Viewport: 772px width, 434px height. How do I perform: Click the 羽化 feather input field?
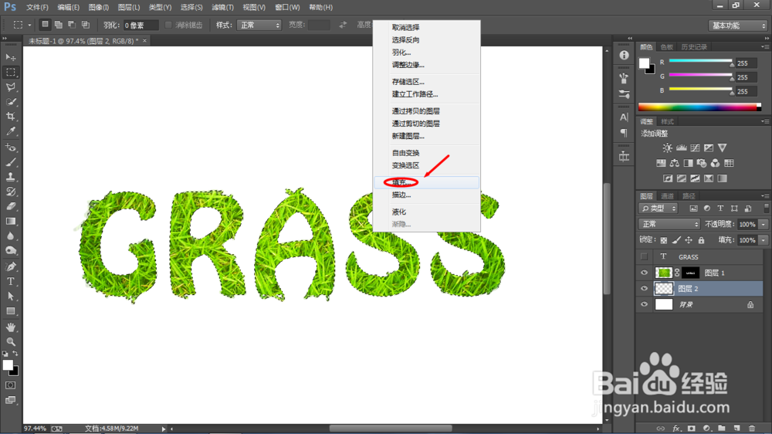(x=141, y=25)
